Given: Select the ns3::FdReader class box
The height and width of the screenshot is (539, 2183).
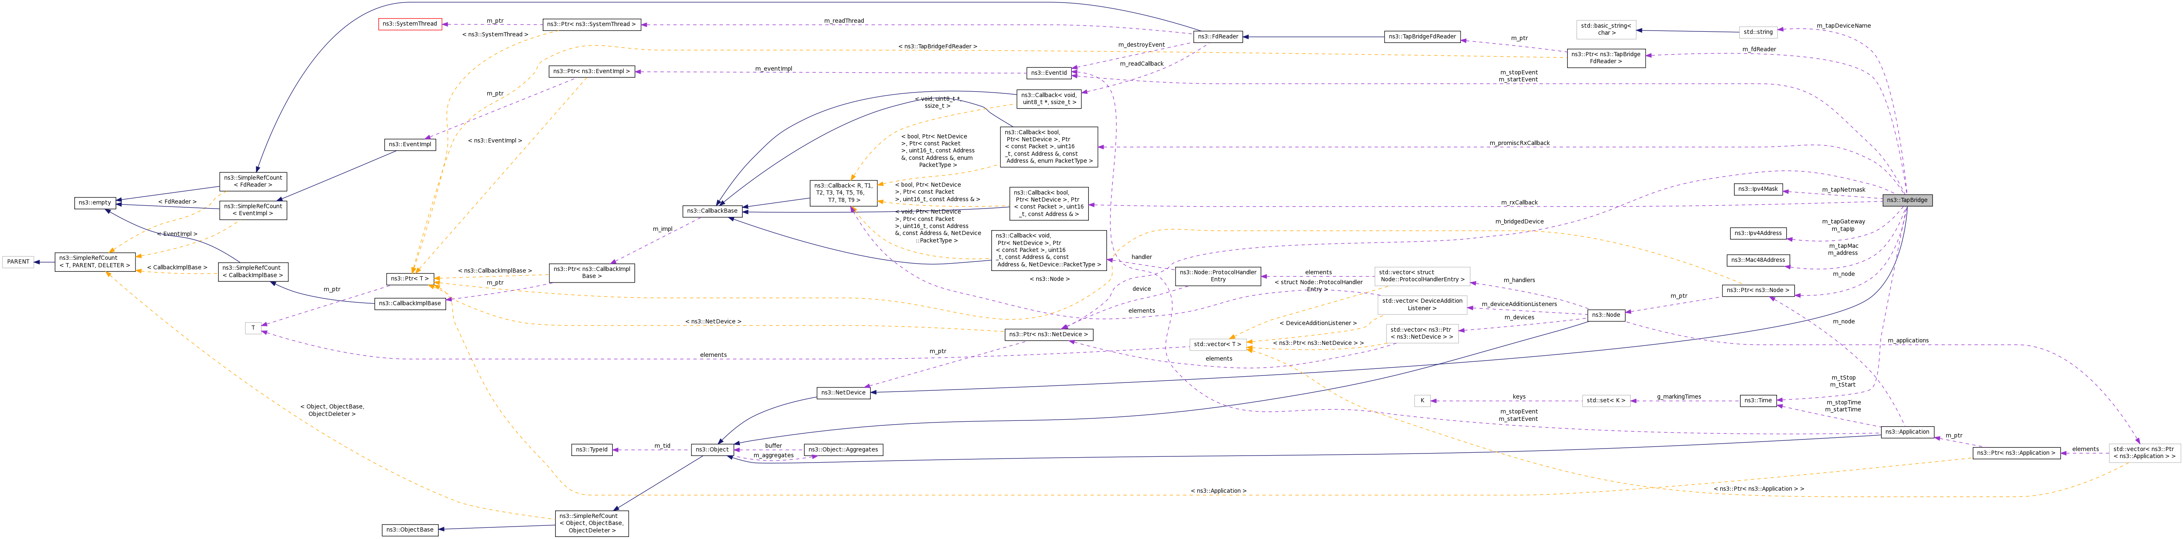Looking at the screenshot, I should [1218, 36].
